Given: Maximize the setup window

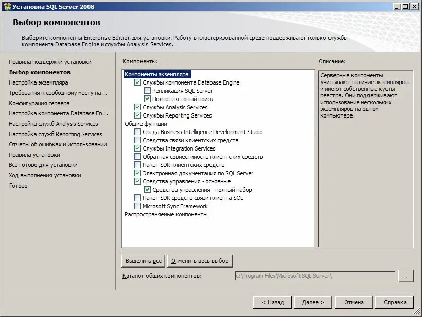Looking at the screenshot, I should click(x=406, y=7).
